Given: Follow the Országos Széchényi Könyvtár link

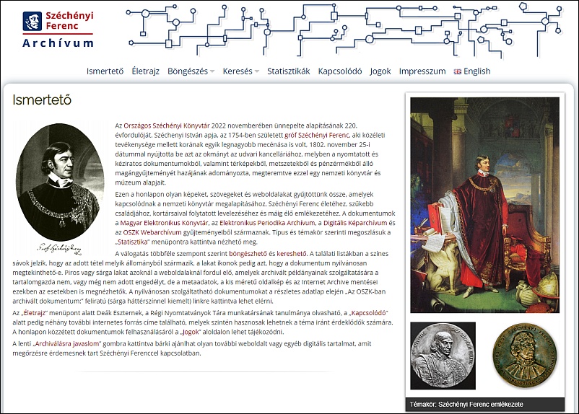Looking at the screenshot, I should click(167, 125).
